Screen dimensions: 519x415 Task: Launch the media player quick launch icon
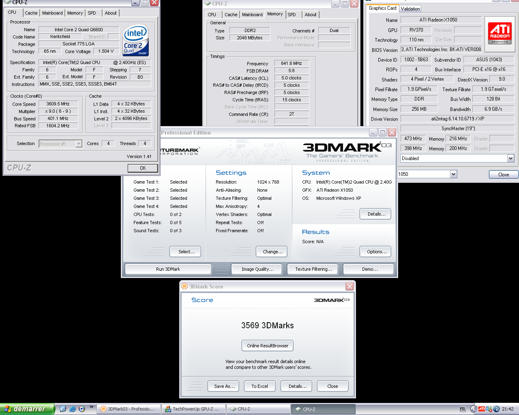tap(82, 409)
